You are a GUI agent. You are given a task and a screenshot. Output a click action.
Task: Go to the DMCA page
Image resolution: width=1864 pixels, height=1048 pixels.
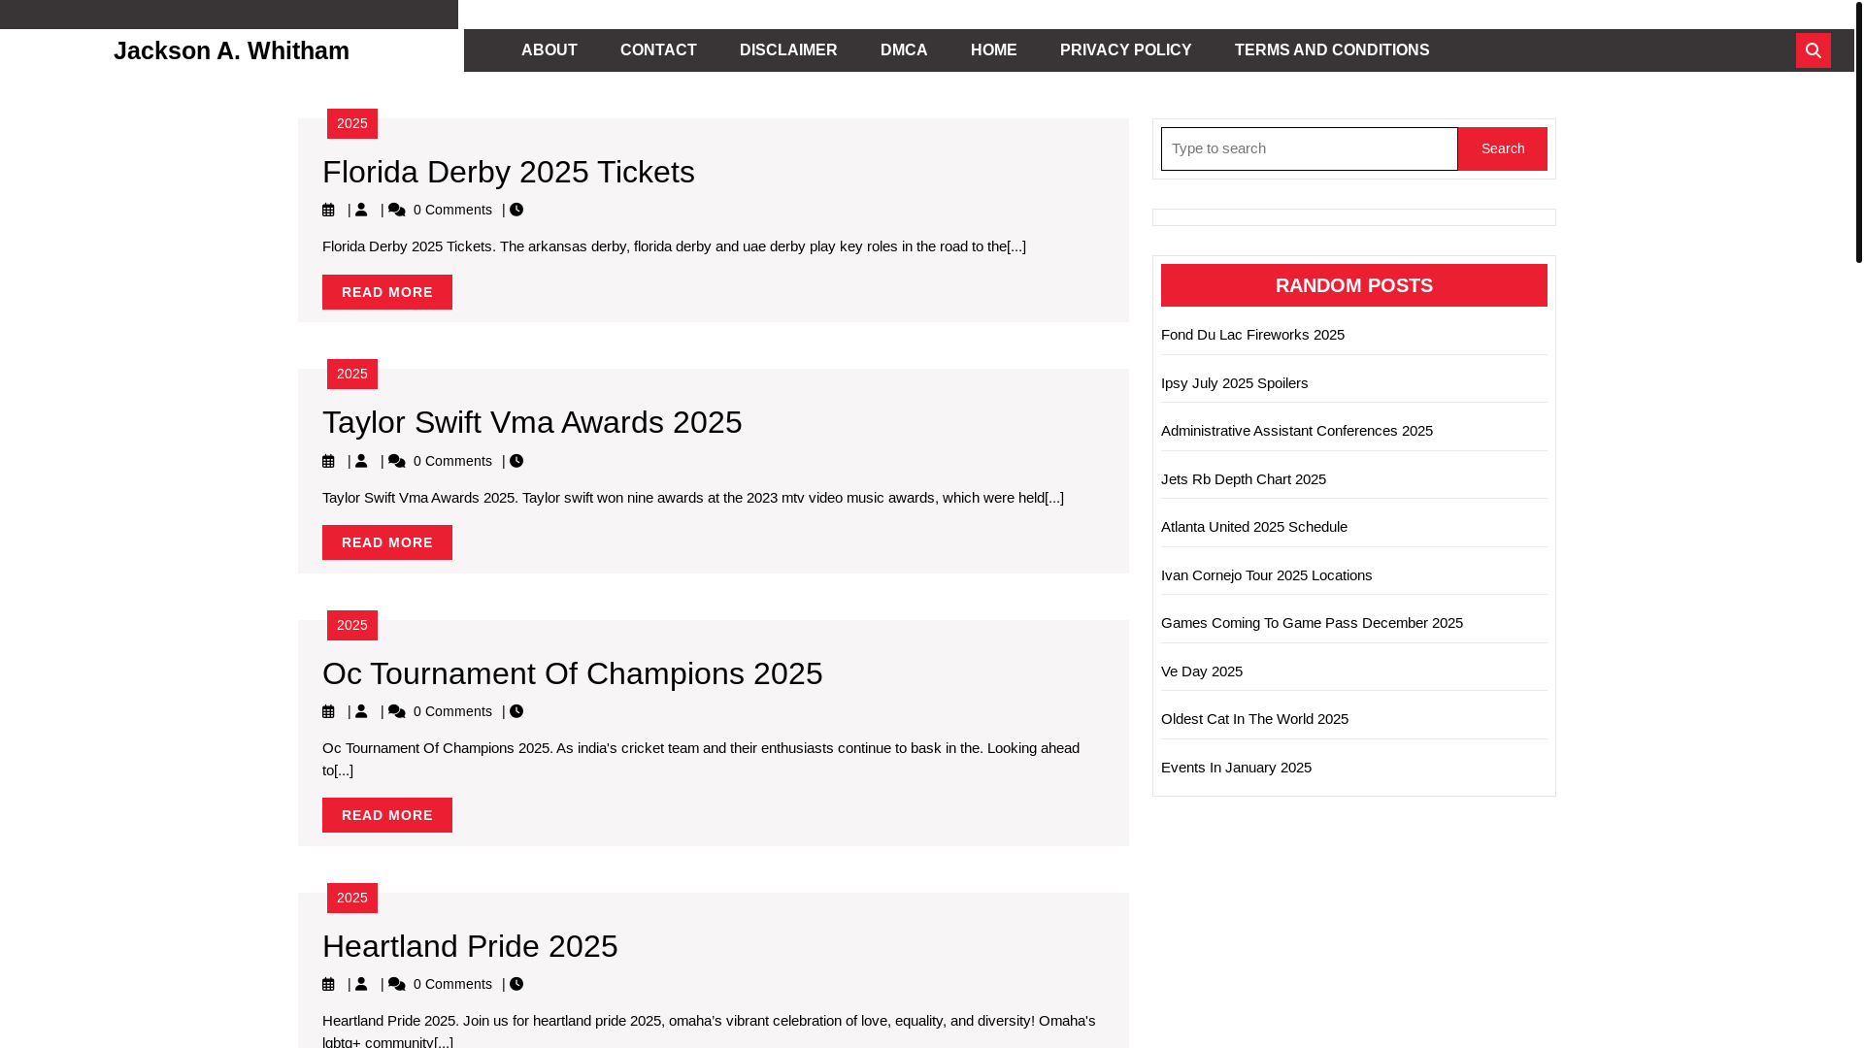904,50
